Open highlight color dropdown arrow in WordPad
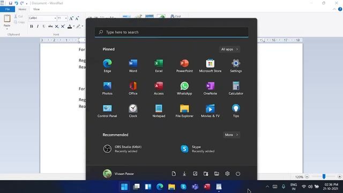 (x=83, y=26)
